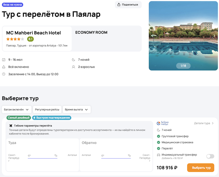The height and width of the screenshot is (177, 219).
Task: Expand the Время вылета dropdown
Action: point(76,110)
